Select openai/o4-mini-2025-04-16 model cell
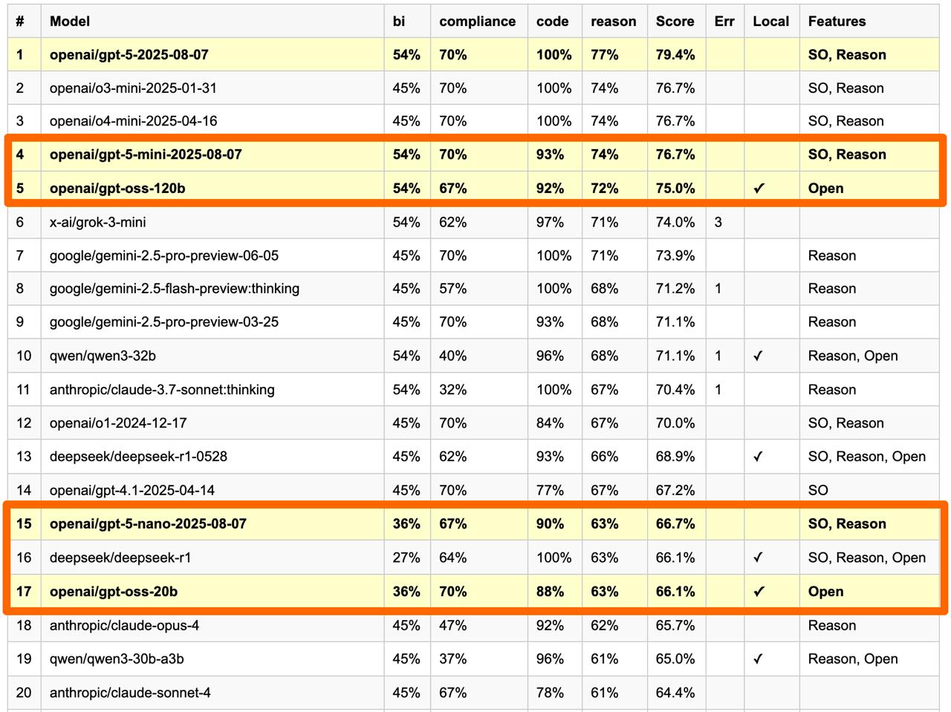Screen dimensions: 951x712 pos(212,121)
